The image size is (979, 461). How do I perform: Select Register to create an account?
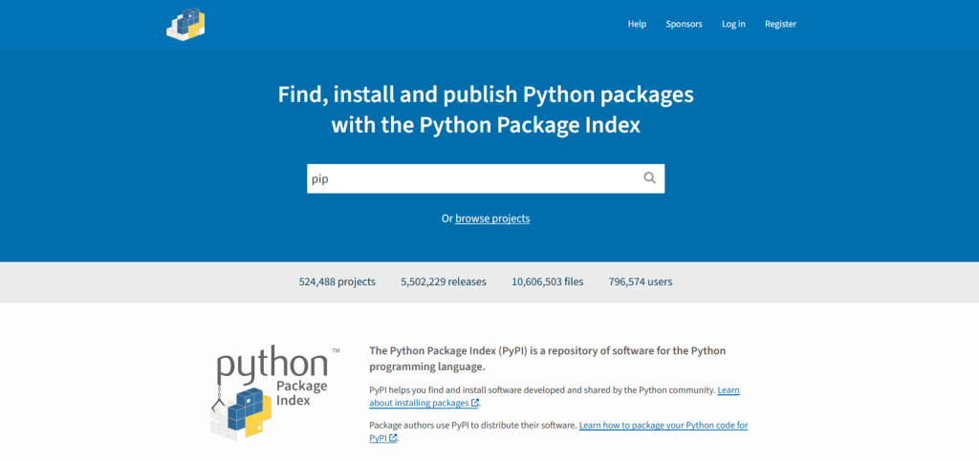coord(780,24)
